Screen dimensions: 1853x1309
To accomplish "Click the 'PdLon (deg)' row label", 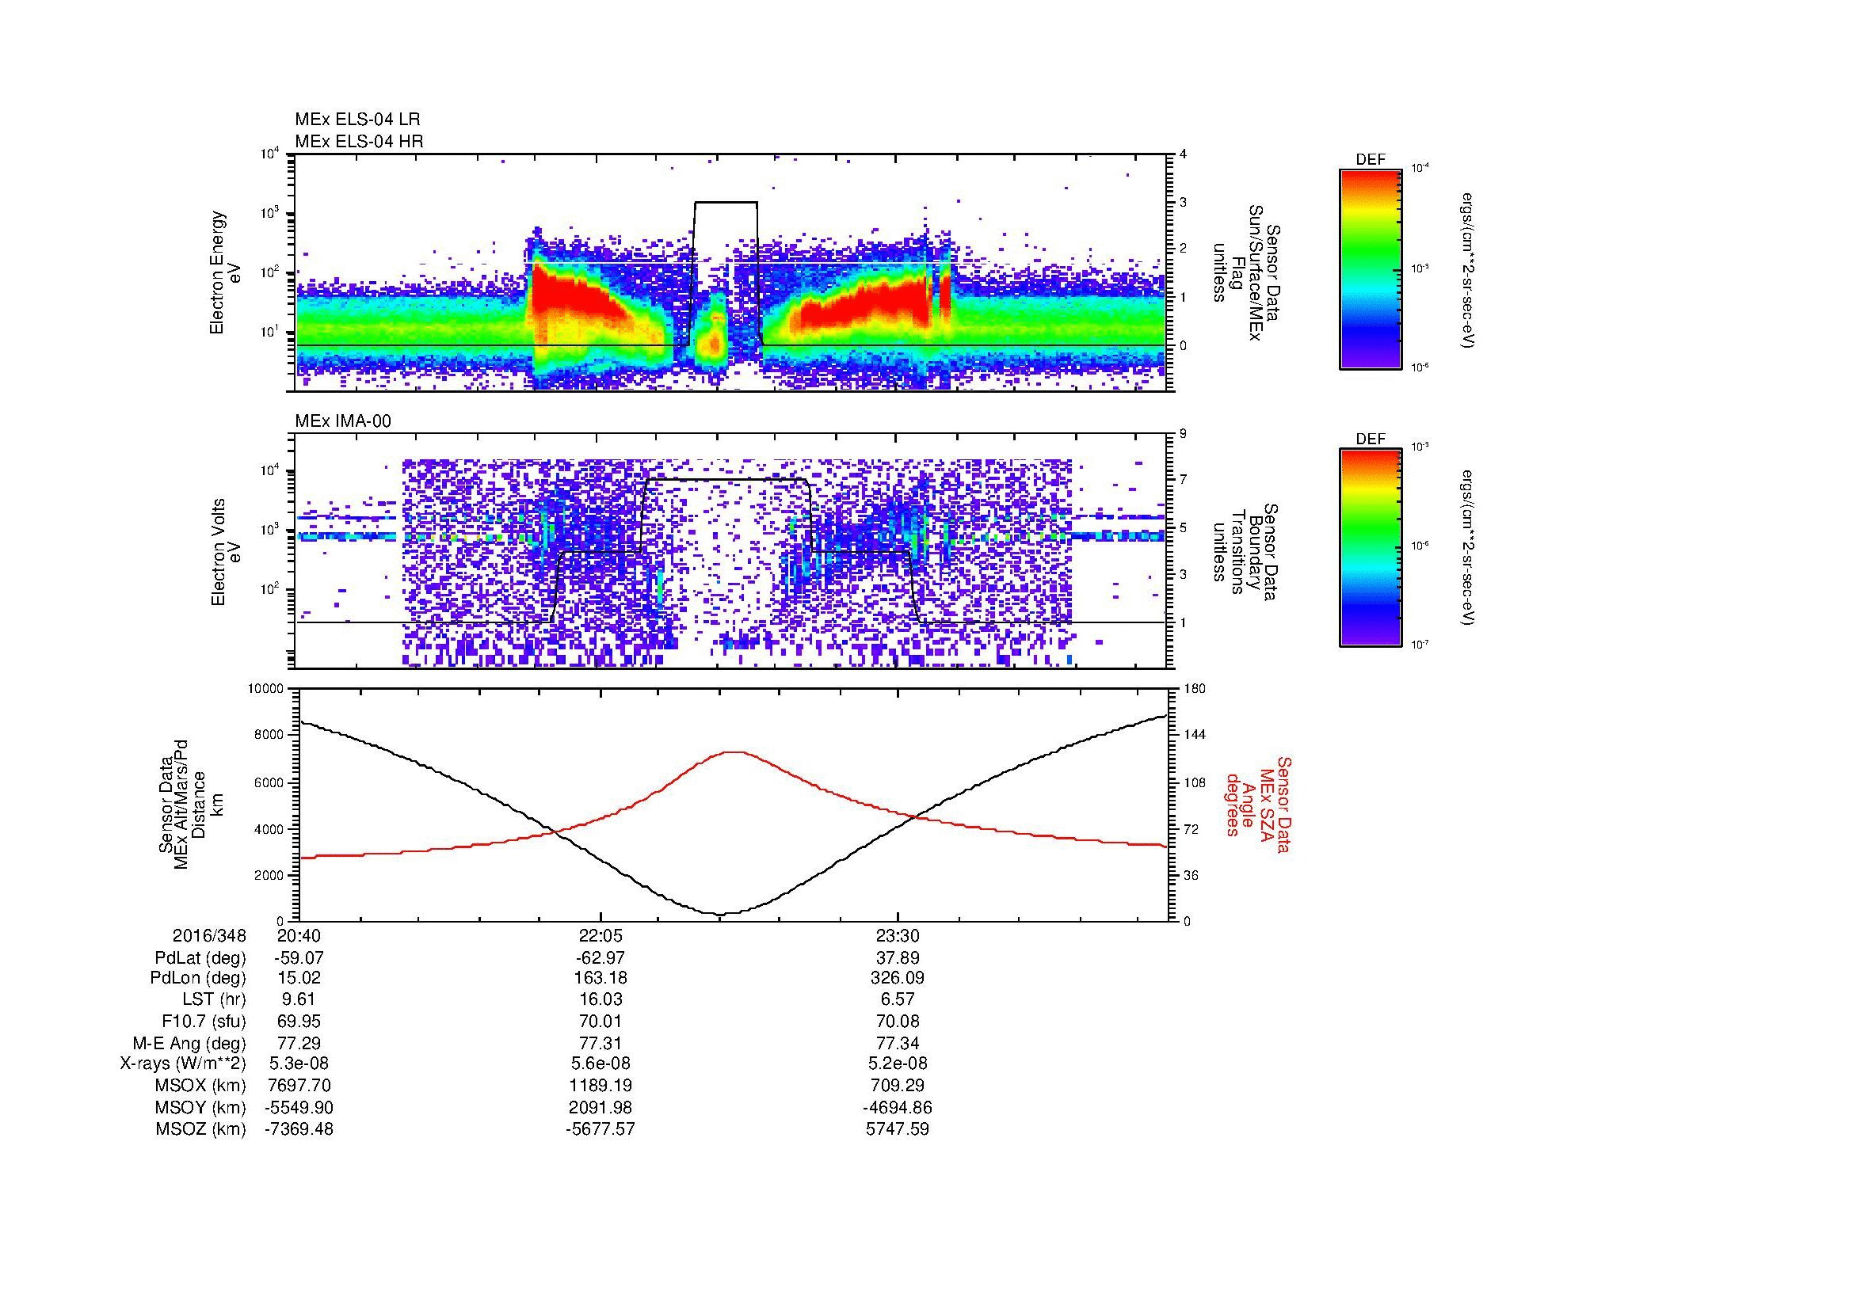I will (x=200, y=978).
